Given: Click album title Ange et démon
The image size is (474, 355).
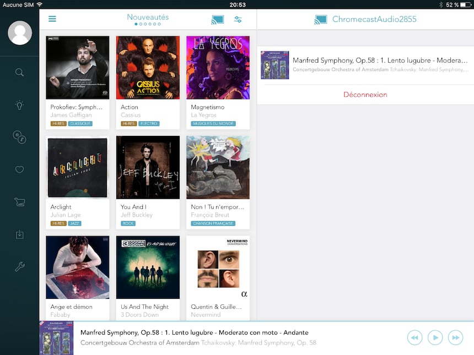Looking at the screenshot, I should (71, 307).
